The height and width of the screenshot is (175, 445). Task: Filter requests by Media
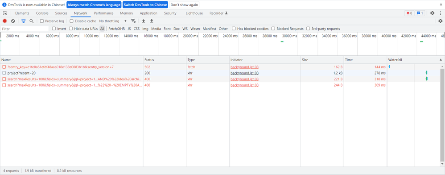tap(156, 29)
